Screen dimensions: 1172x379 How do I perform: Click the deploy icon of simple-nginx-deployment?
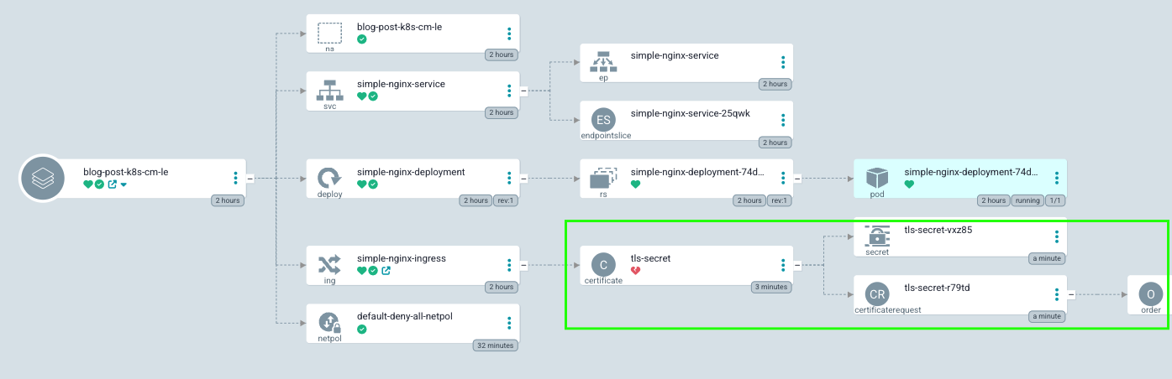[x=329, y=178]
